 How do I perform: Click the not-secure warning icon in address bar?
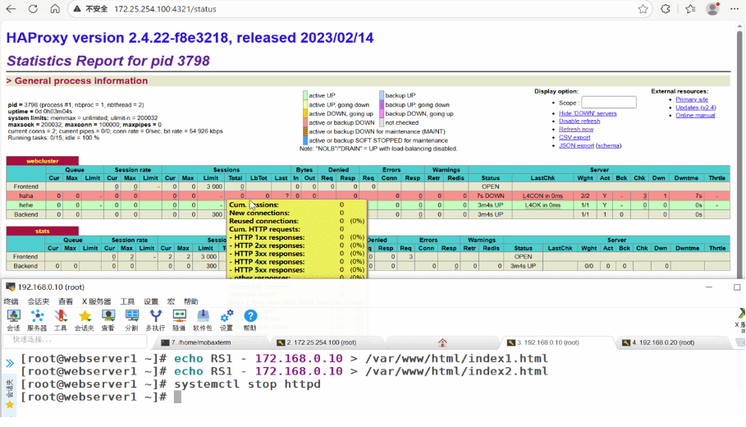click(x=77, y=9)
